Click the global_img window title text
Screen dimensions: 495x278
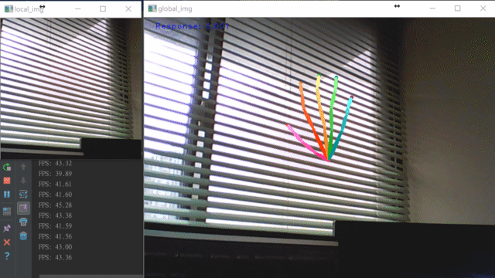(x=175, y=8)
